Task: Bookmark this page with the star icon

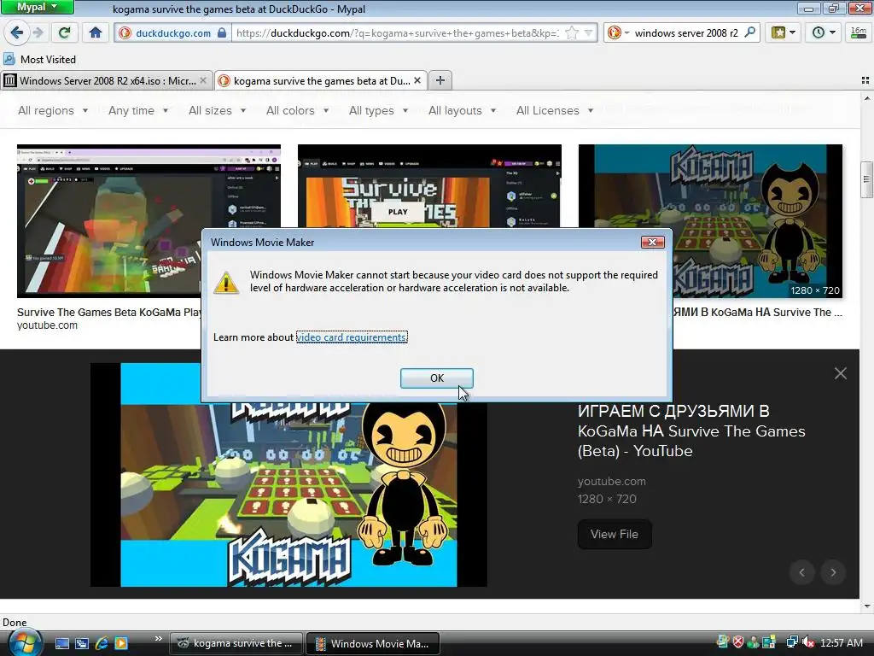Action: [x=571, y=33]
